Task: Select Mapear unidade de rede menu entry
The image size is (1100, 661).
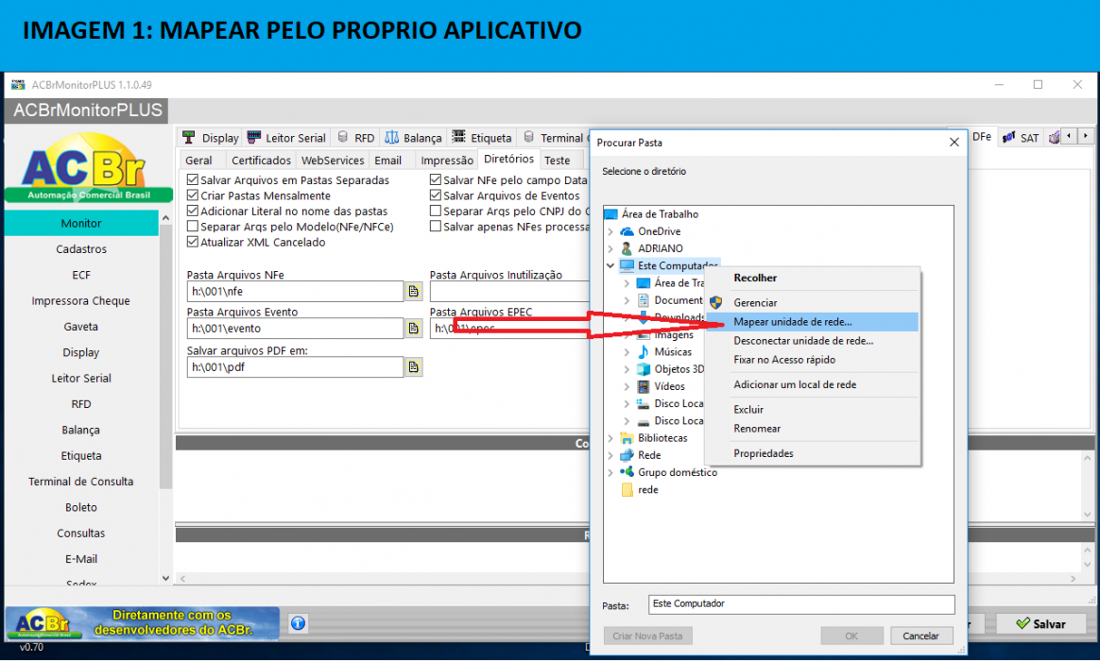Action: point(813,322)
